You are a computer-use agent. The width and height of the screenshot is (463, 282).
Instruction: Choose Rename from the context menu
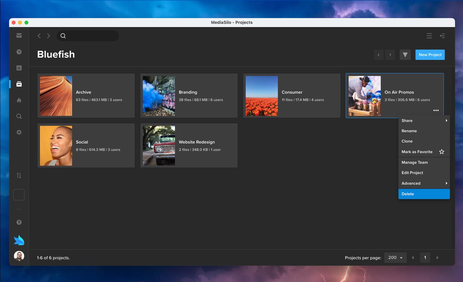tap(424, 131)
